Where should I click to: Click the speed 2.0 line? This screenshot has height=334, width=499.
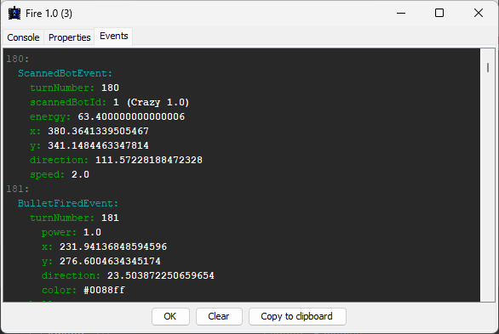pyautogui.click(x=60, y=174)
